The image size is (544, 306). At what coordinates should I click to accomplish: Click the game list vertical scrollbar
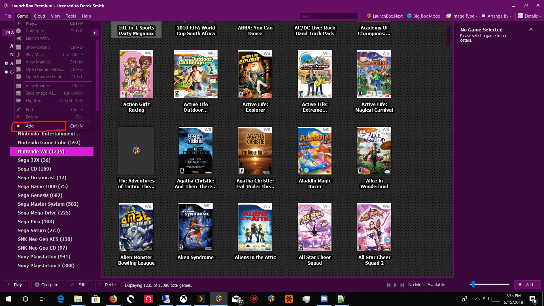[x=448, y=36]
